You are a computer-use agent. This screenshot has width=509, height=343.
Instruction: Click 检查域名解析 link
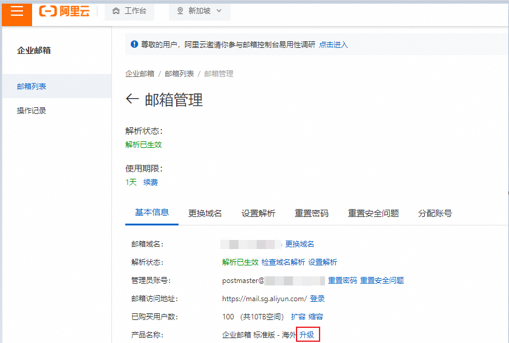[283, 262]
